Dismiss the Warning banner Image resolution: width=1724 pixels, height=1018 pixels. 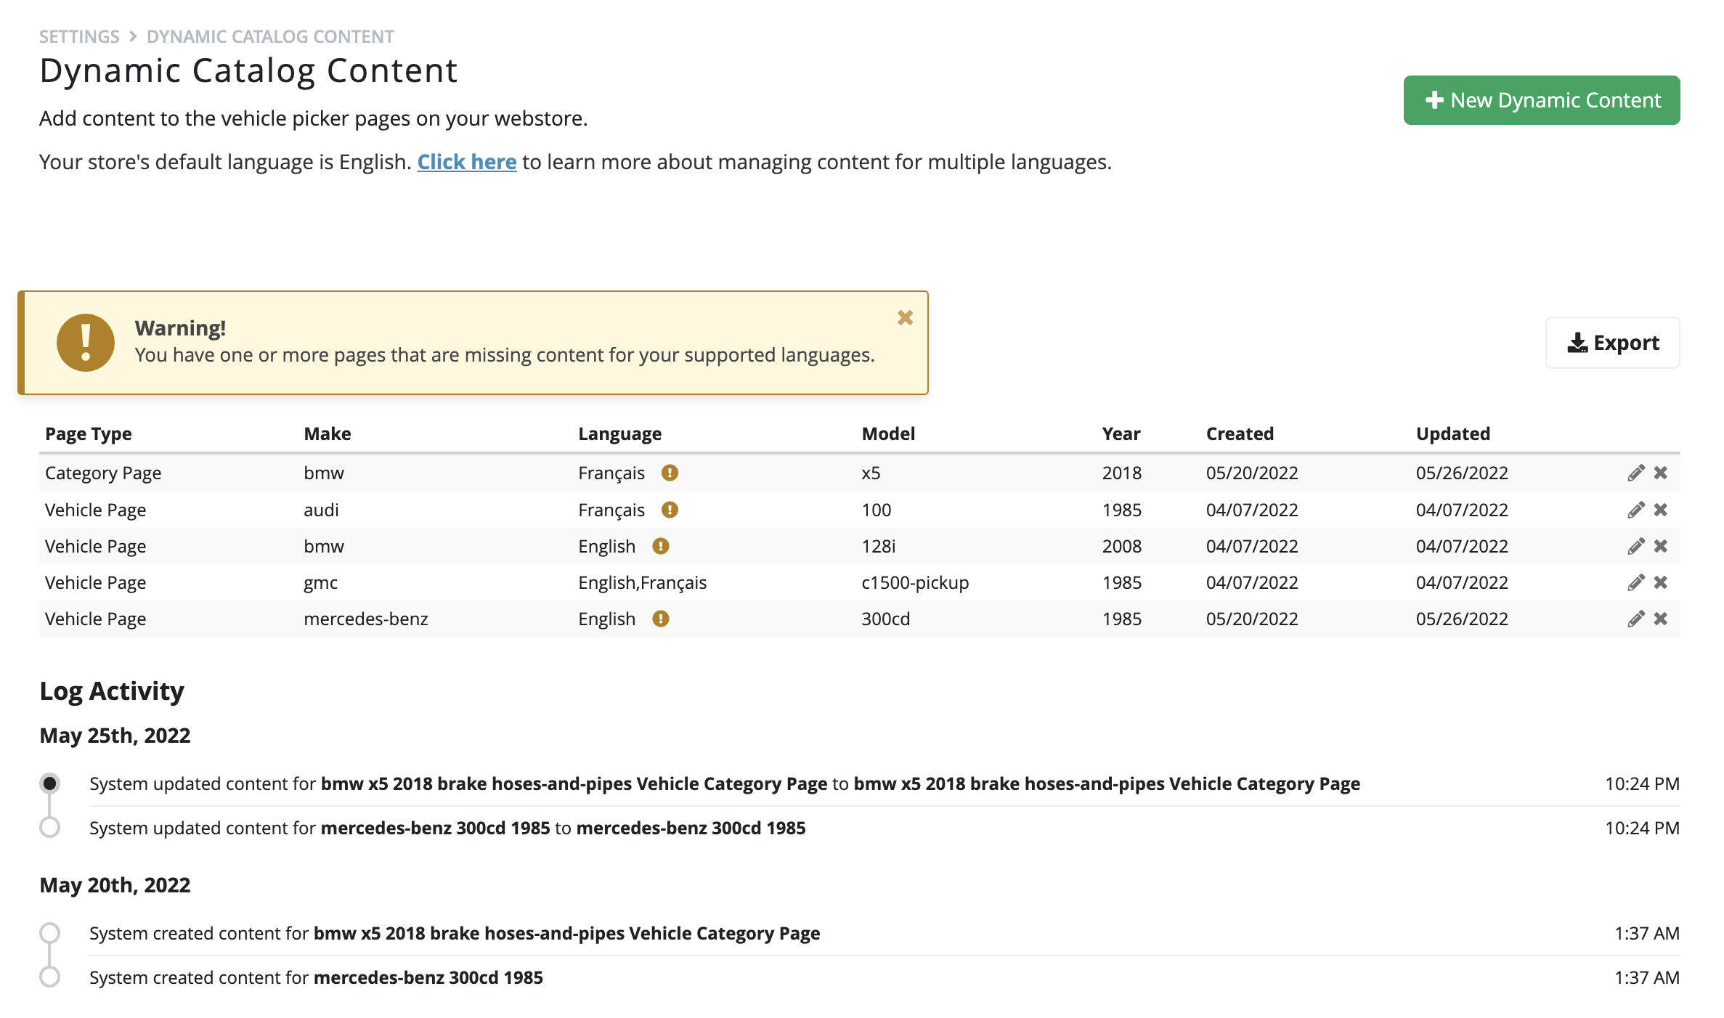[905, 317]
